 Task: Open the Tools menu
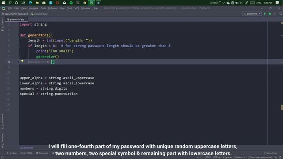coord(69,8)
